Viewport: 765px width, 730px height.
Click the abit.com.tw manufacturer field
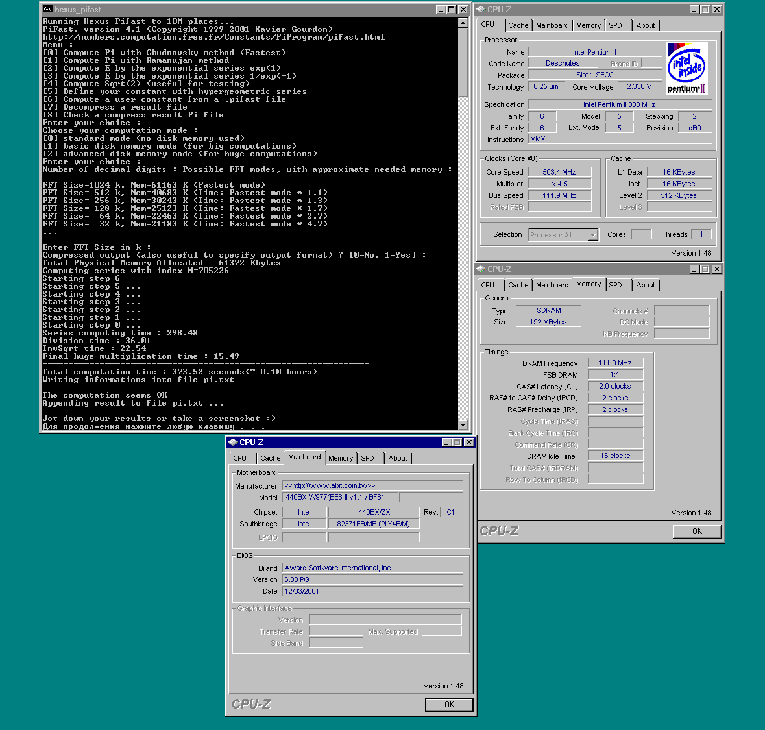(372, 485)
